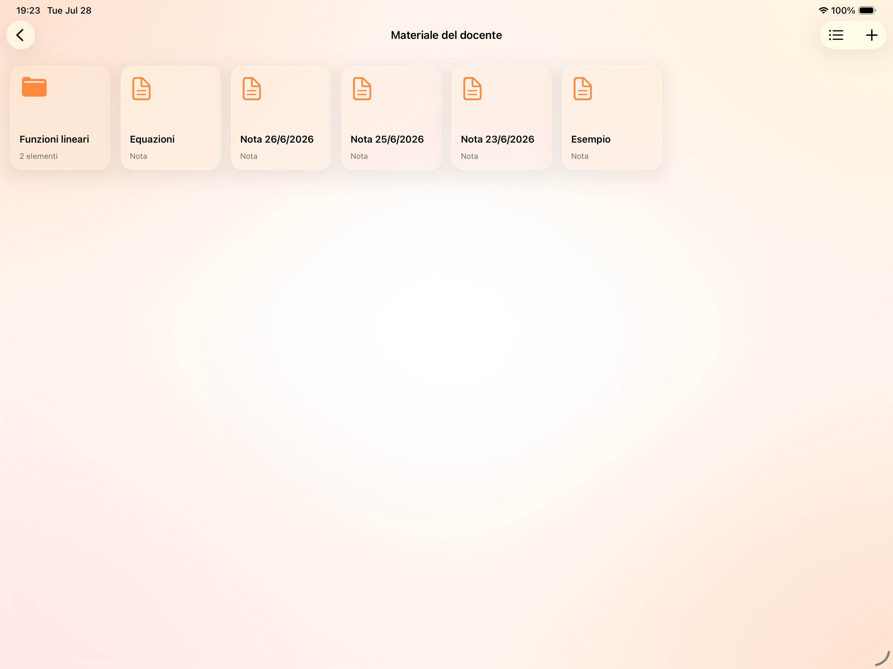Tap the Wi-Fi status icon
This screenshot has height=669, width=893.
pyautogui.click(x=823, y=10)
